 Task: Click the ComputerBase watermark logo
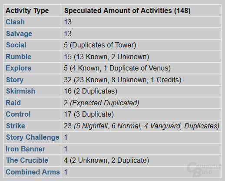[x=203, y=170]
